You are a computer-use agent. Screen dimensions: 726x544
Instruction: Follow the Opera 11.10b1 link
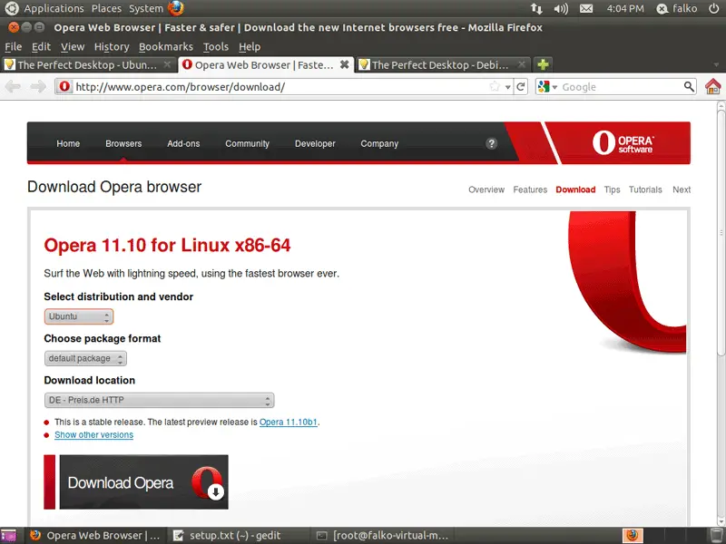[289, 422]
